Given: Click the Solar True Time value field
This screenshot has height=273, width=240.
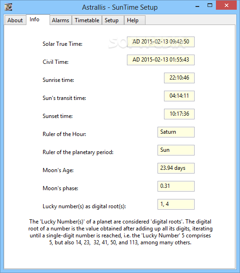Looking at the screenshot, I should [161, 42].
